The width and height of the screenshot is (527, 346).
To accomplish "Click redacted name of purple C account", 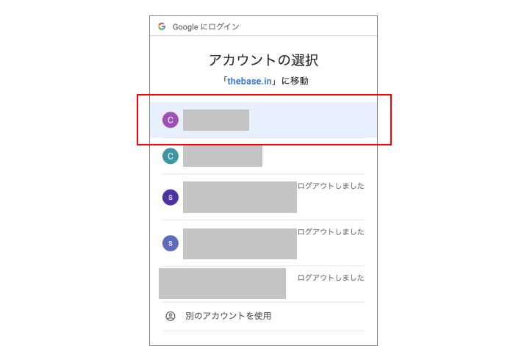I will (x=216, y=120).
